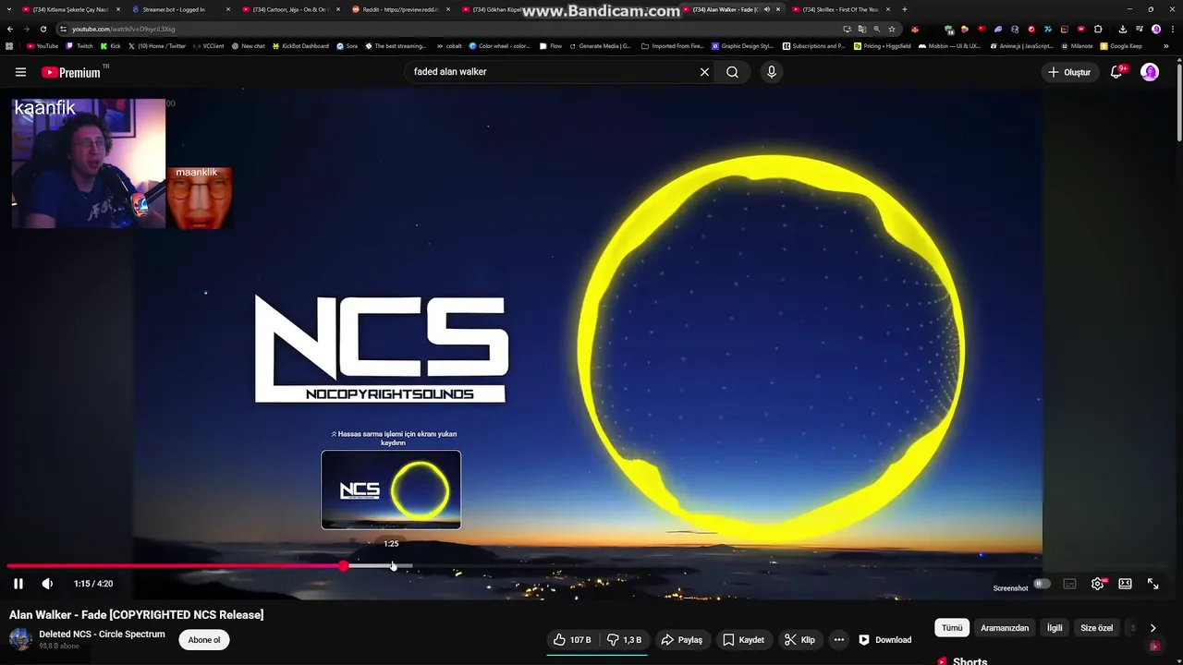Pause the video with the pause button
This screenshot has height=665, width=1183.
click(x=18, y=584)
